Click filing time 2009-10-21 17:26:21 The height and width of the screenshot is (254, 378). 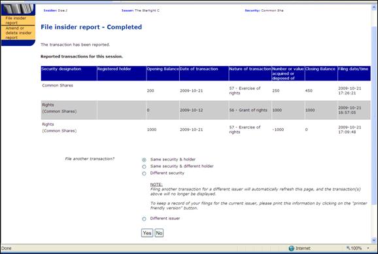point(350,91)
